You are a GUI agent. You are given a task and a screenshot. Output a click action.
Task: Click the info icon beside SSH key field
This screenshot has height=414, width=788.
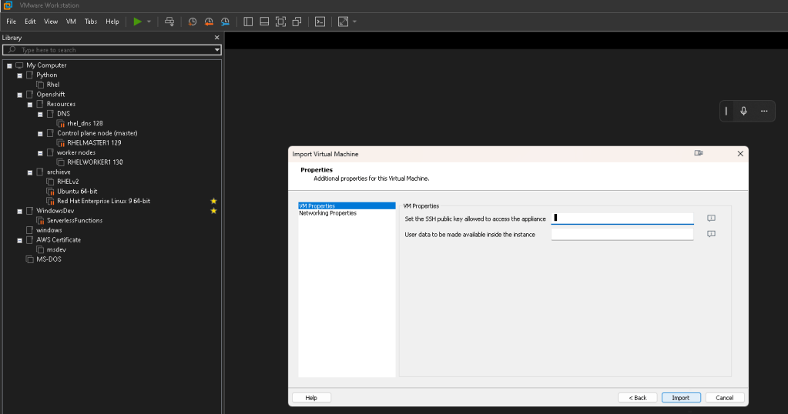(x=711, y=219)
